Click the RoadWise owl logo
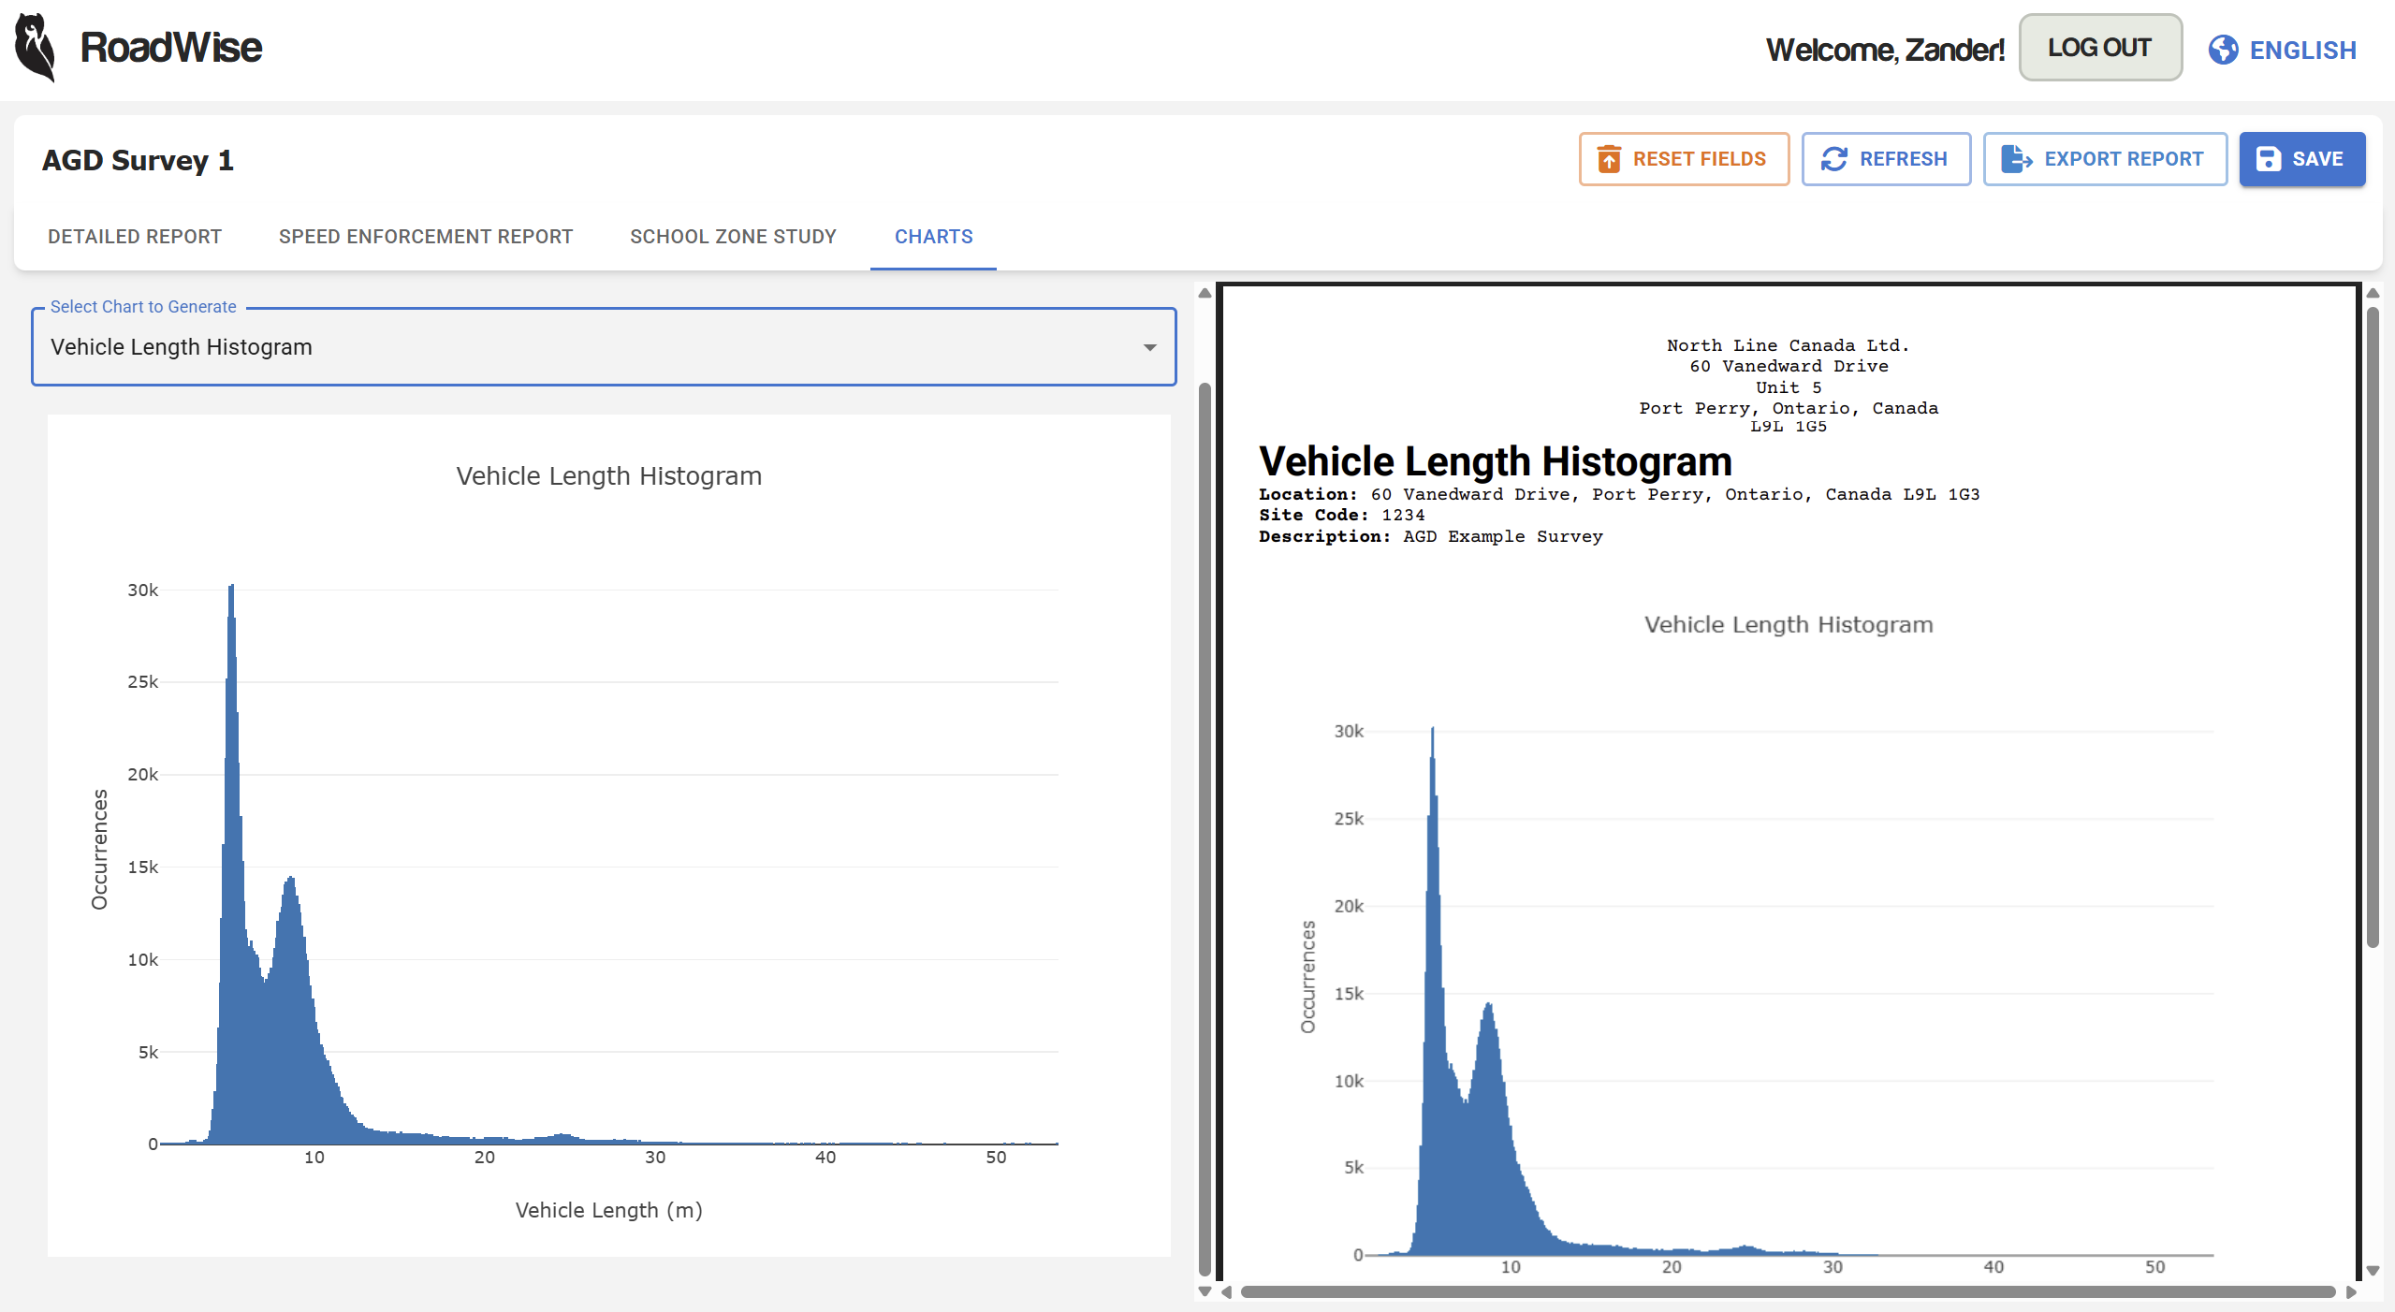 click(34, 47)
